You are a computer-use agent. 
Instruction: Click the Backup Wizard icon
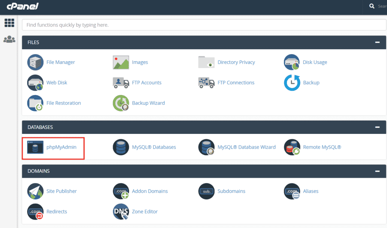(x=121, y=103)
